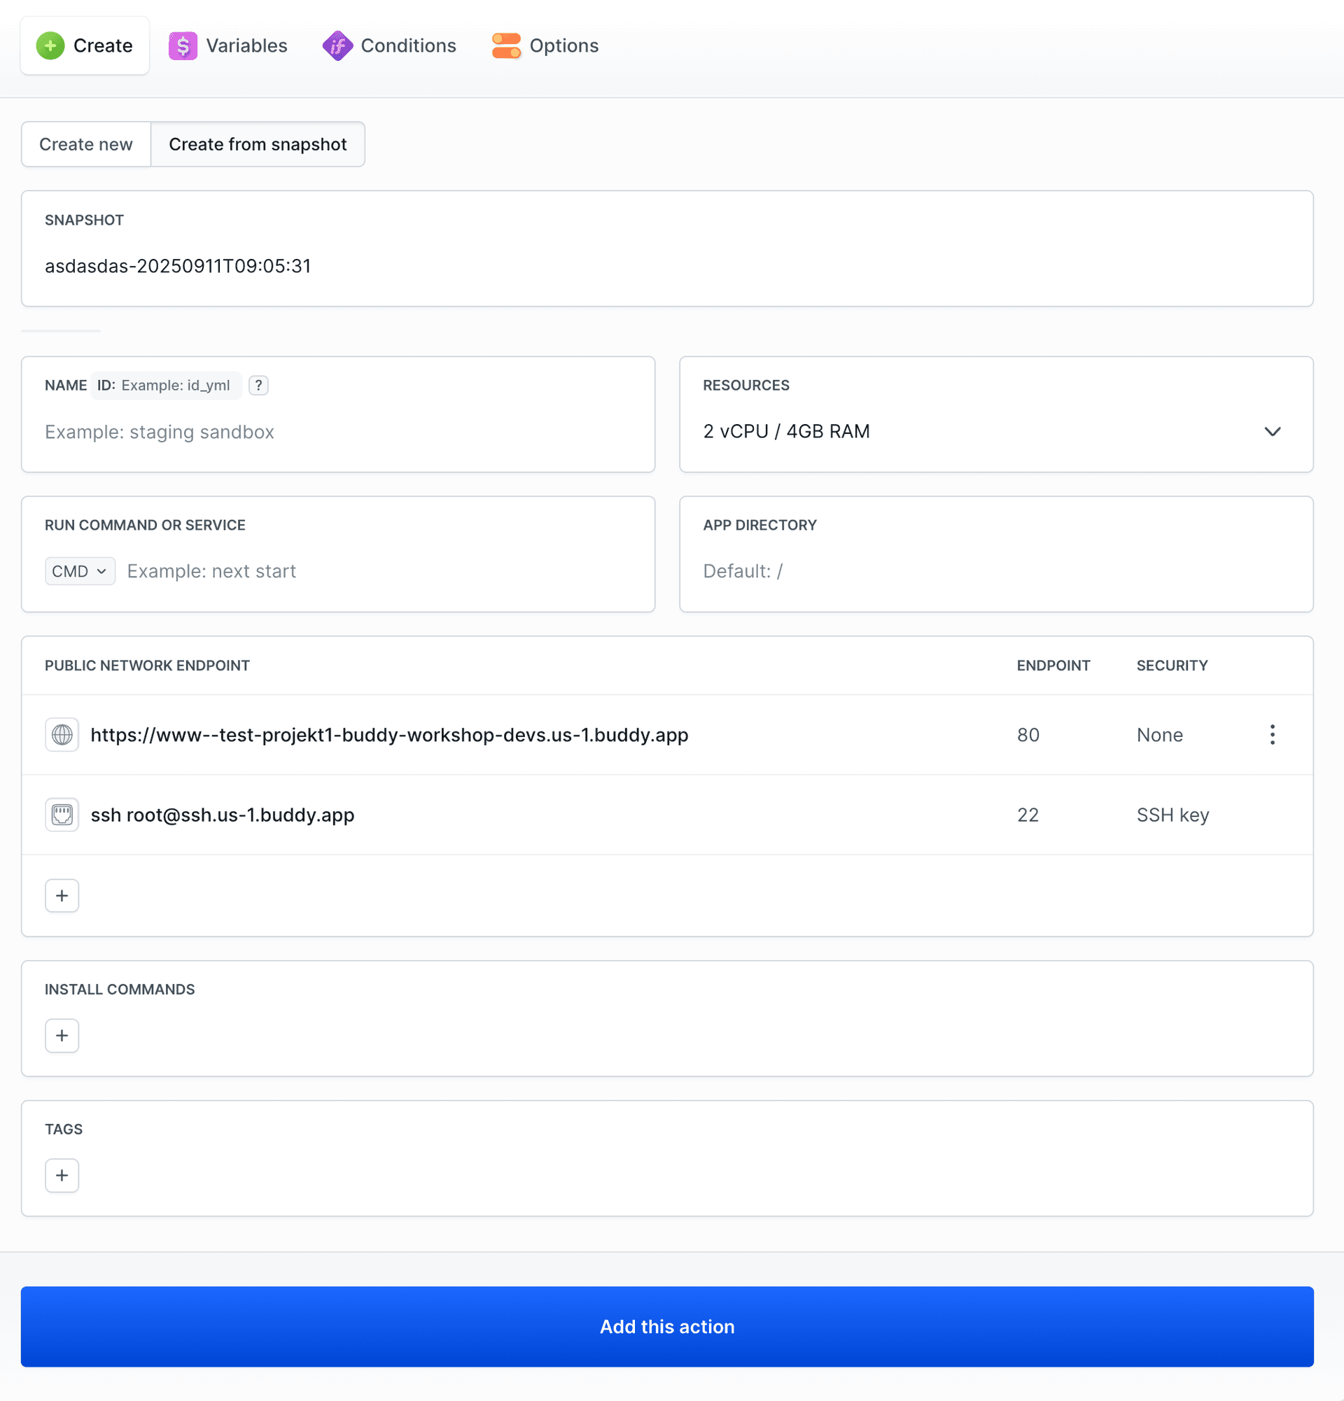Click the purple dollar Variables icon

pos(183,45)
